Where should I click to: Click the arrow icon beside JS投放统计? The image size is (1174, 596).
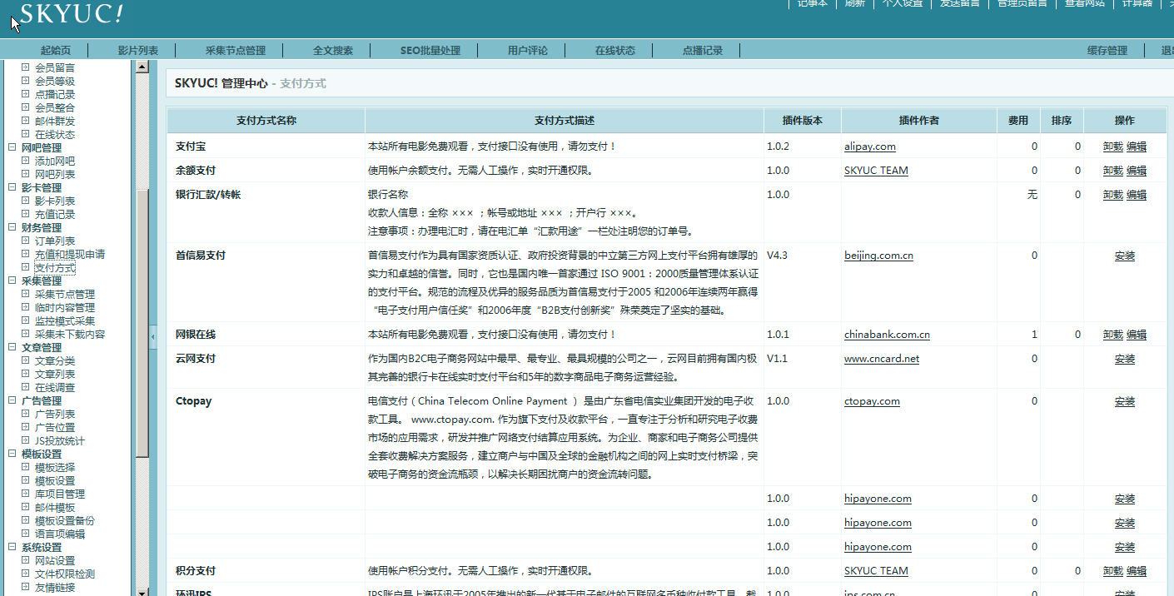(x=26, y=440)
